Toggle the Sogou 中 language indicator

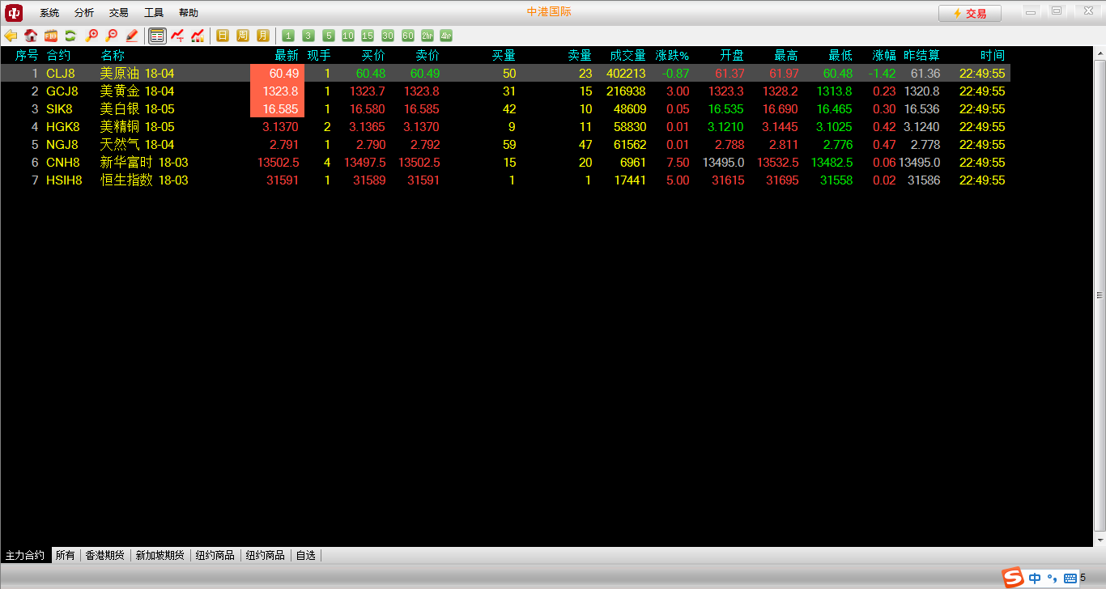coord(1036,578)
